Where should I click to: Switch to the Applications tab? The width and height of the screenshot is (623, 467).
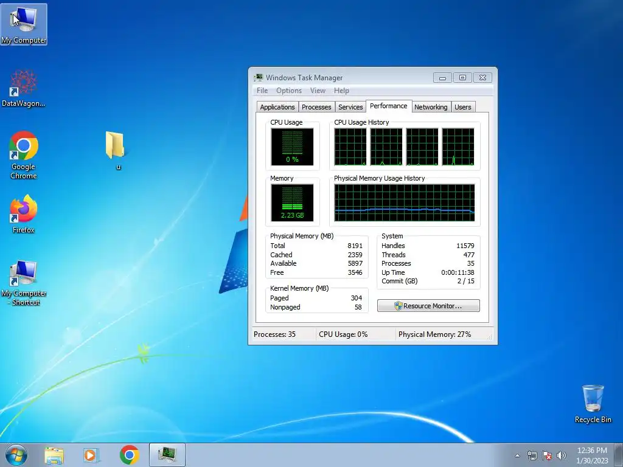[277, 107]
